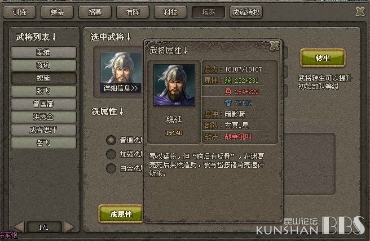
Task: Click the green 转生 button
Action: (x=323, y=58)
